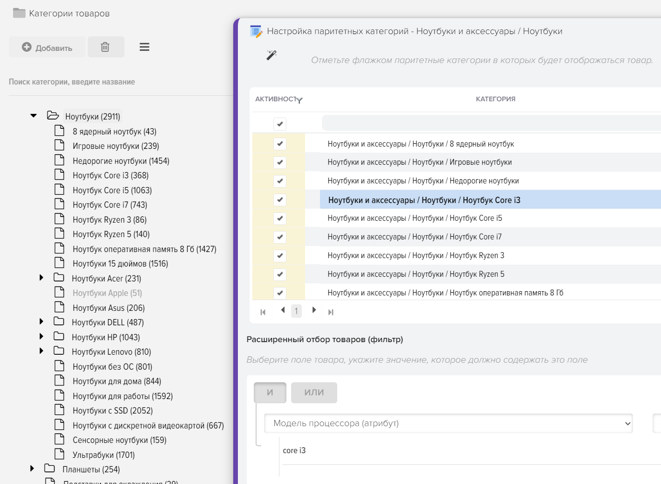This screenshot has height=484, width=661.
Task: Select Игровые ноутбуки (239) in the tree
Action: [x=116, y=146]
